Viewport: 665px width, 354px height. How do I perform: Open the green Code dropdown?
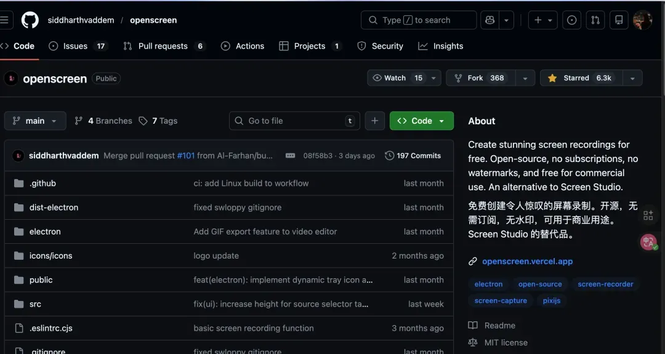coord(422,121)
